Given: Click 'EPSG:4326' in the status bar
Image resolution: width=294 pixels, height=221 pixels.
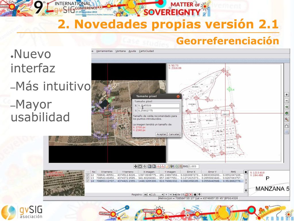Looking at the screenshot, I should tap(231, 198).
